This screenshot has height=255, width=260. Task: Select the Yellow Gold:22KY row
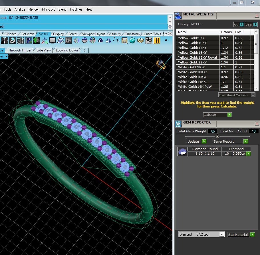(215, 62)
